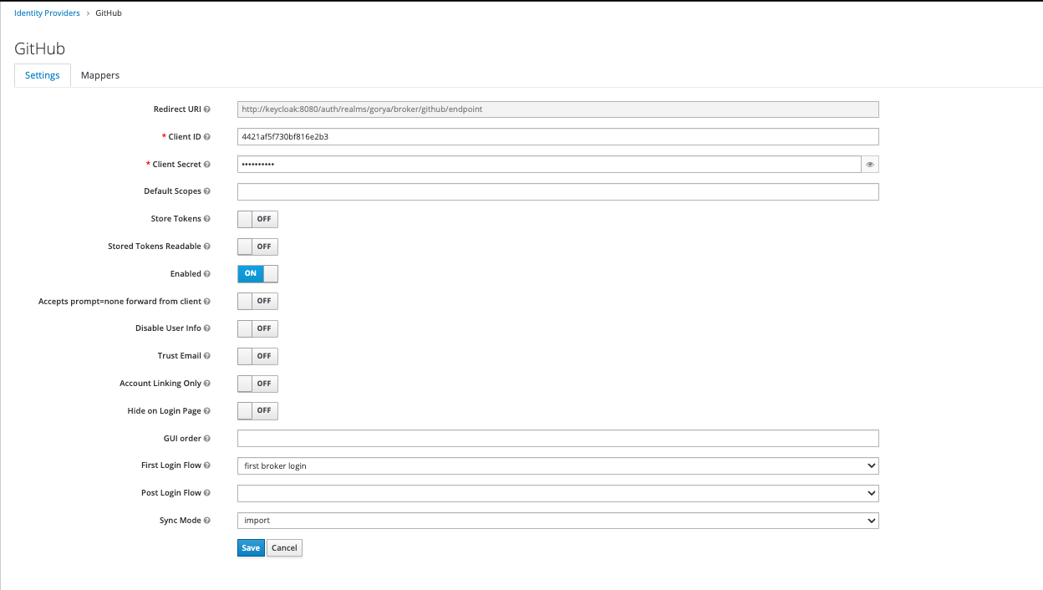
Task: Go to Identity Providers breadcrumb link
Action: 48,13
